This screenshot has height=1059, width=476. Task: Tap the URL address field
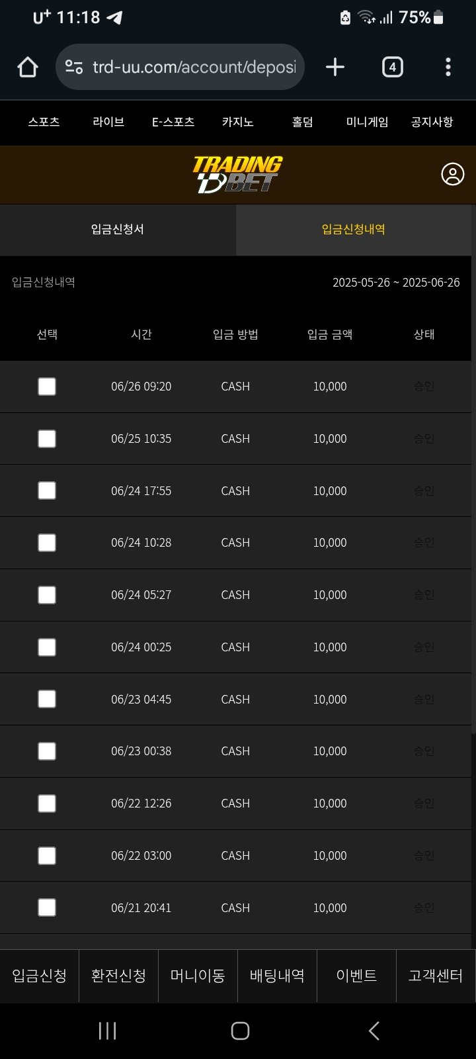[x=194, y=67]
